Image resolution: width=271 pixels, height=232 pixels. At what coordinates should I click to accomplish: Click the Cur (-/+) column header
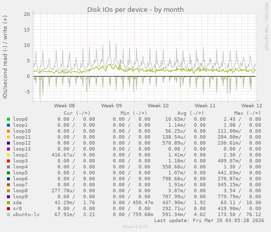coord(77,113)
